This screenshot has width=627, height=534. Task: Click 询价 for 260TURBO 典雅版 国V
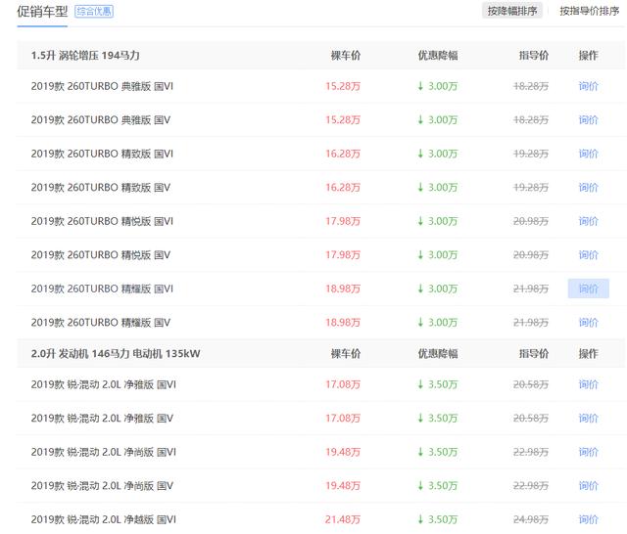pyautogui.click(x=588, y=120)
